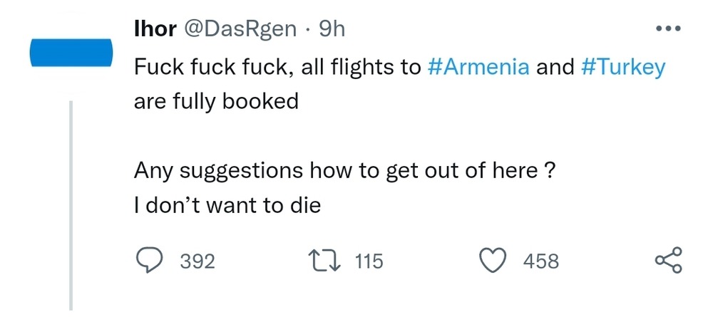Retweet this tweet using the arrows icon
The width and height of the screenshot is (713, 317).
[x=325, y=261]
